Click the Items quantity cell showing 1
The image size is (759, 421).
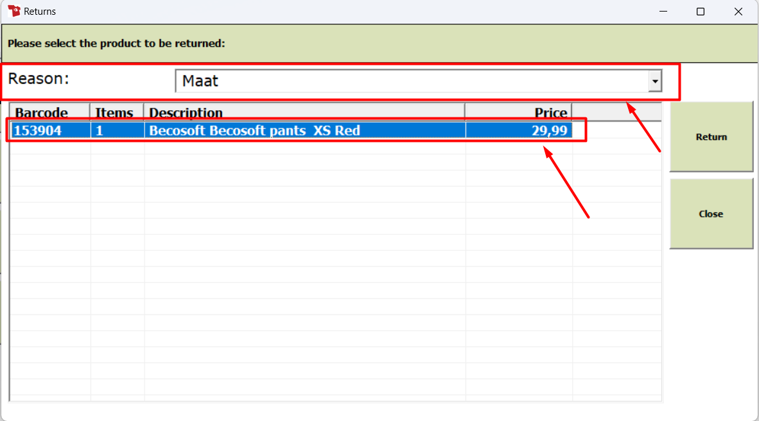[x=117, y=130]
